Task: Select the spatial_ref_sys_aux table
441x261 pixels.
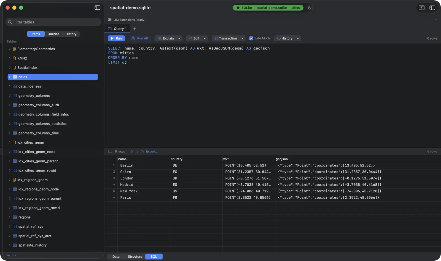Action: point(53,236)
